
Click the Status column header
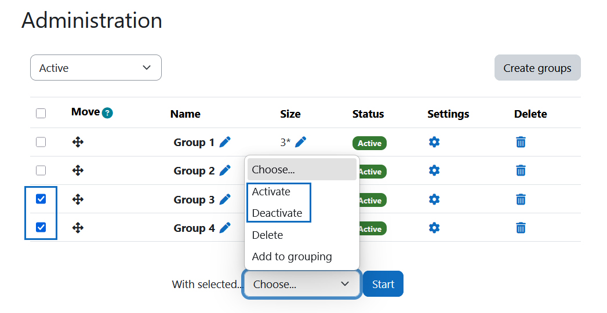368,114
